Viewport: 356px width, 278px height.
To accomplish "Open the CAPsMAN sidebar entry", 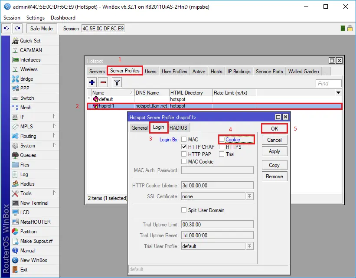I will 31,50.
